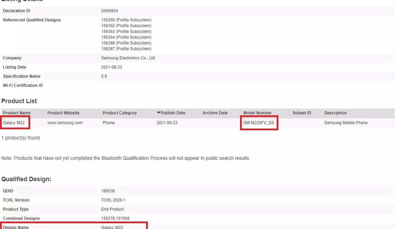Open referenced design 156364 (Profile Subsystem)
The image size is (396, 229).
point(126,37)
